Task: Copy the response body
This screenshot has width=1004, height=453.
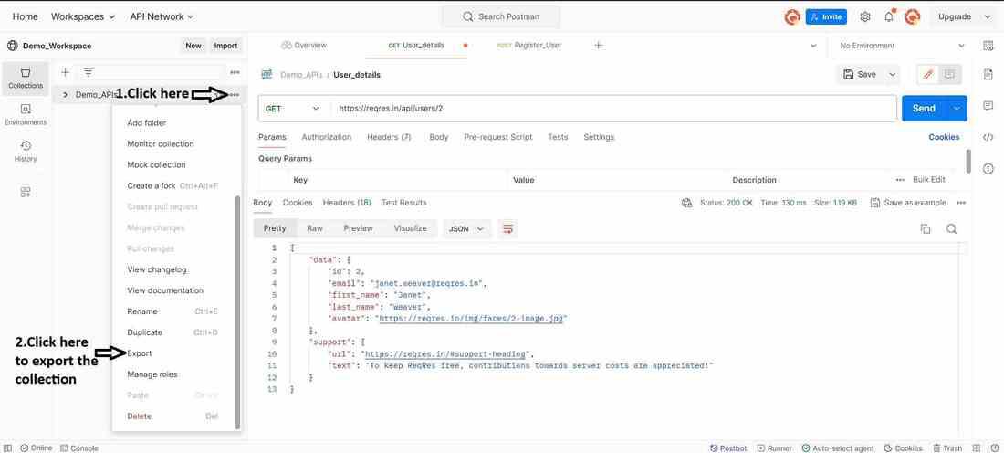Action: 926,228
